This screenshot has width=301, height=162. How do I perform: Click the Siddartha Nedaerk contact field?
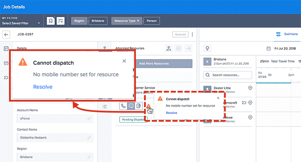55,138
